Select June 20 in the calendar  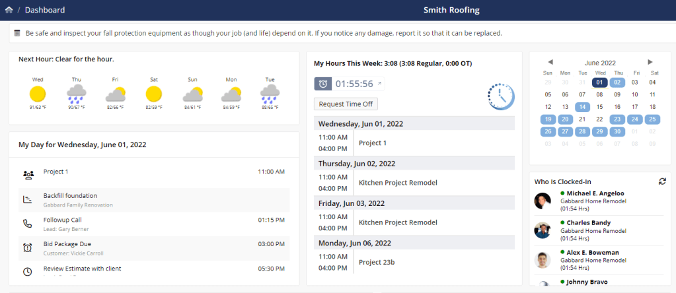click(x=565, y=119)
